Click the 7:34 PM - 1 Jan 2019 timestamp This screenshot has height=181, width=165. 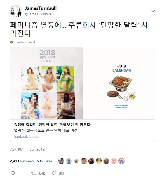[x=27, y=149]
